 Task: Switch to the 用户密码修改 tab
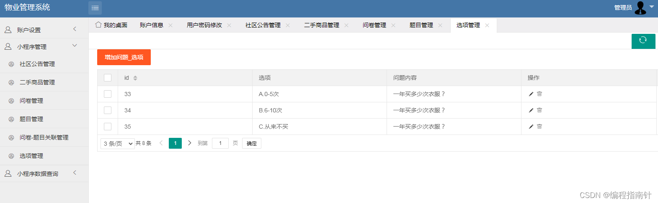pyautogui.click(x=204, y=25)
